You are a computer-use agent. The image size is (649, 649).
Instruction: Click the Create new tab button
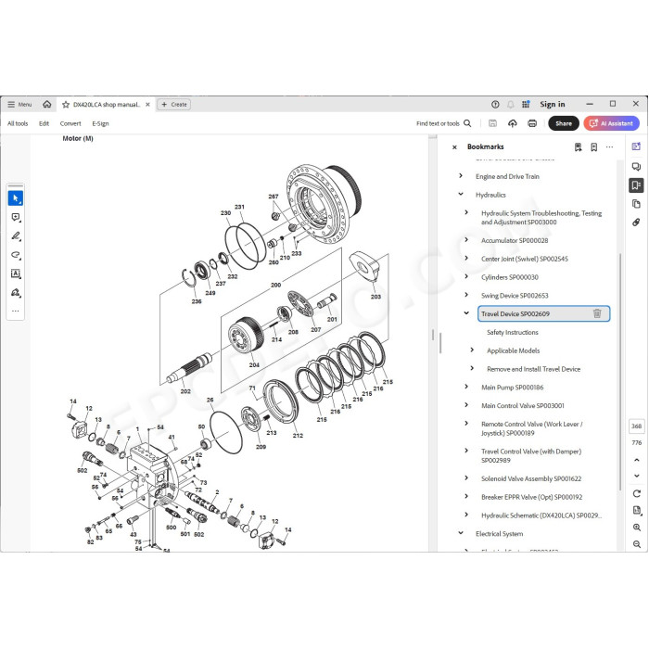pyautogui.click(x=174, y=105)
